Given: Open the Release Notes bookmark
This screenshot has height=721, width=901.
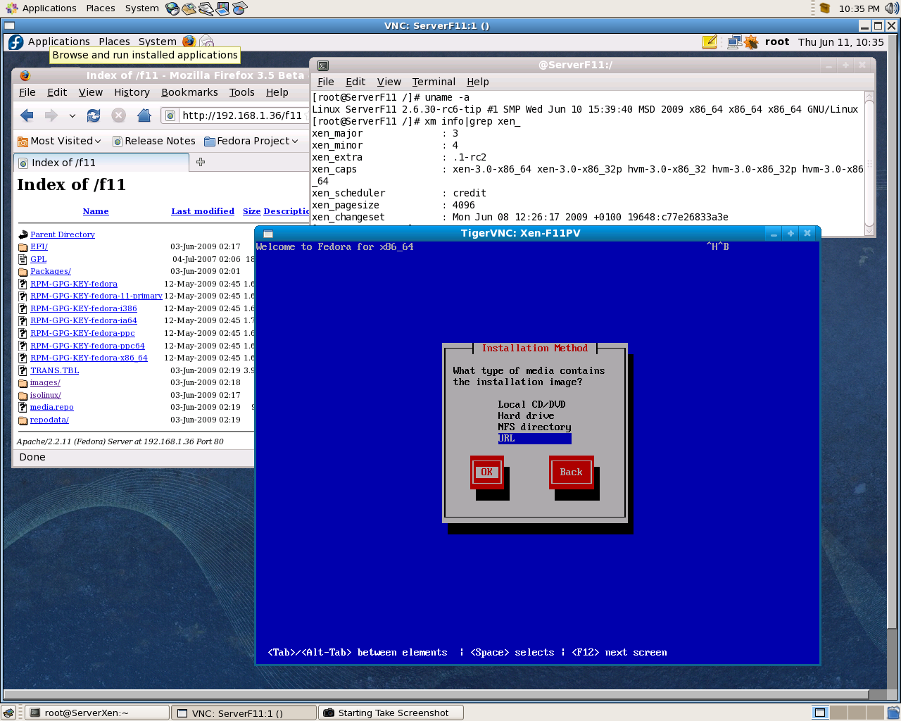Looking at the screenshot, I should [x=154, y=141].
